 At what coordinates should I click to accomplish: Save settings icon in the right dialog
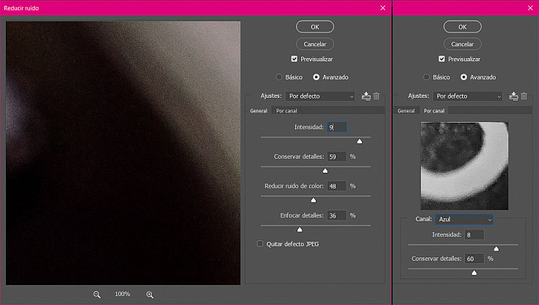click(x=513, y=96)
